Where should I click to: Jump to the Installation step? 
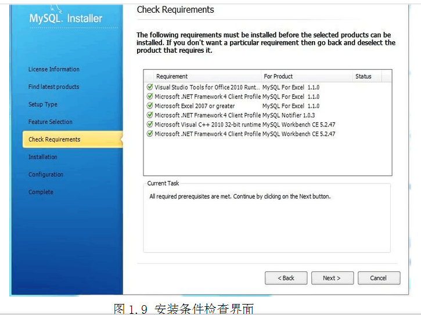pyautogui.click(x=43, y=157)
